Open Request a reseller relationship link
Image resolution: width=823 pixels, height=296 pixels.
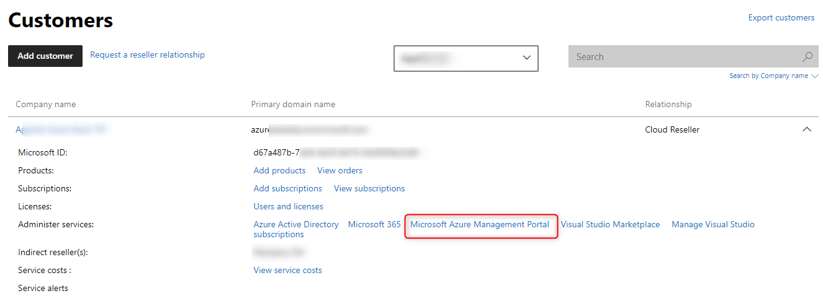click(147, 54)
